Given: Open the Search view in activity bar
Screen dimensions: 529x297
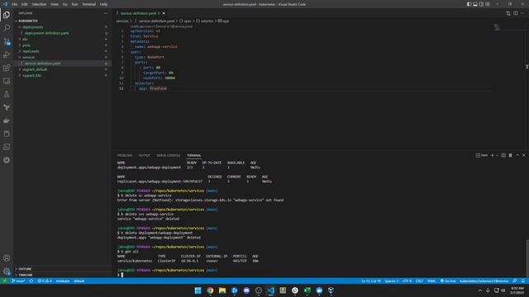Looking at the screenshot, I should coord(7,27).
